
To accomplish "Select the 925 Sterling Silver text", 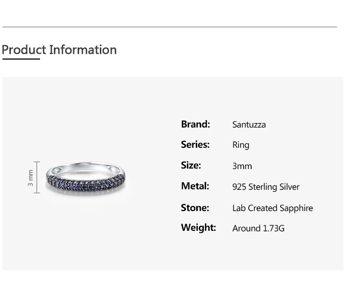I will click(266, 187).
